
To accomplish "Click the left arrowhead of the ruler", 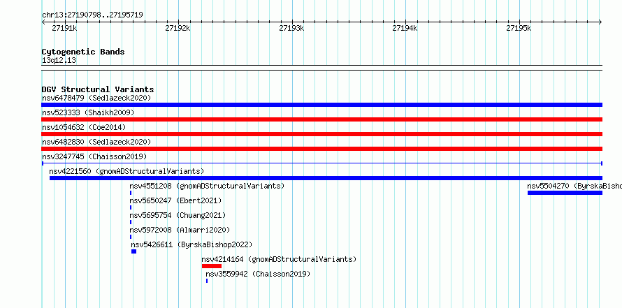I will point(44,22).
